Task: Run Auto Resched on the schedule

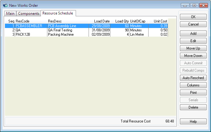Action: [x=193, y=78]
